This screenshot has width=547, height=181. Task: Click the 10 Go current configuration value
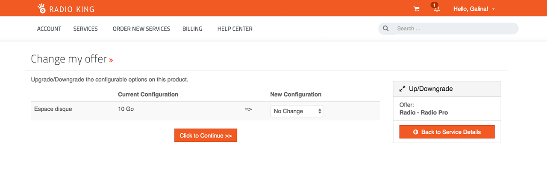(x=126, y=109)
